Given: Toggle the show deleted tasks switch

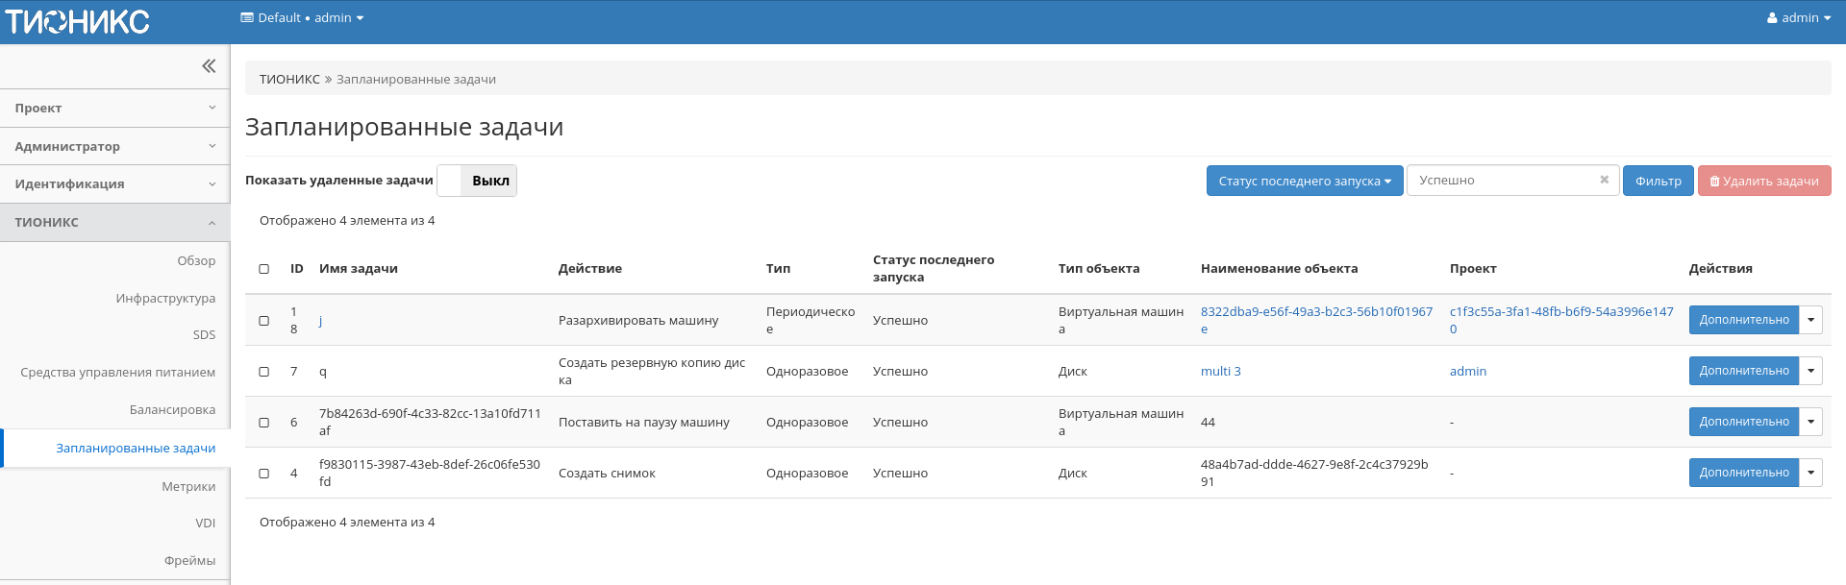Looking at the screenshot, I should (477, 181).
